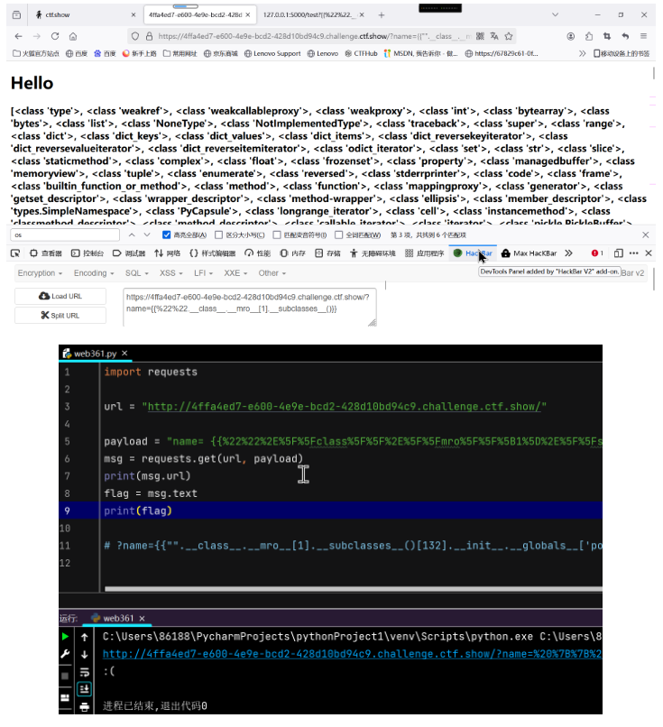Open the 控制台 console devtools tab
Image resolution: width=663 pixels, height=727 pixels.
tap(87, 253)
